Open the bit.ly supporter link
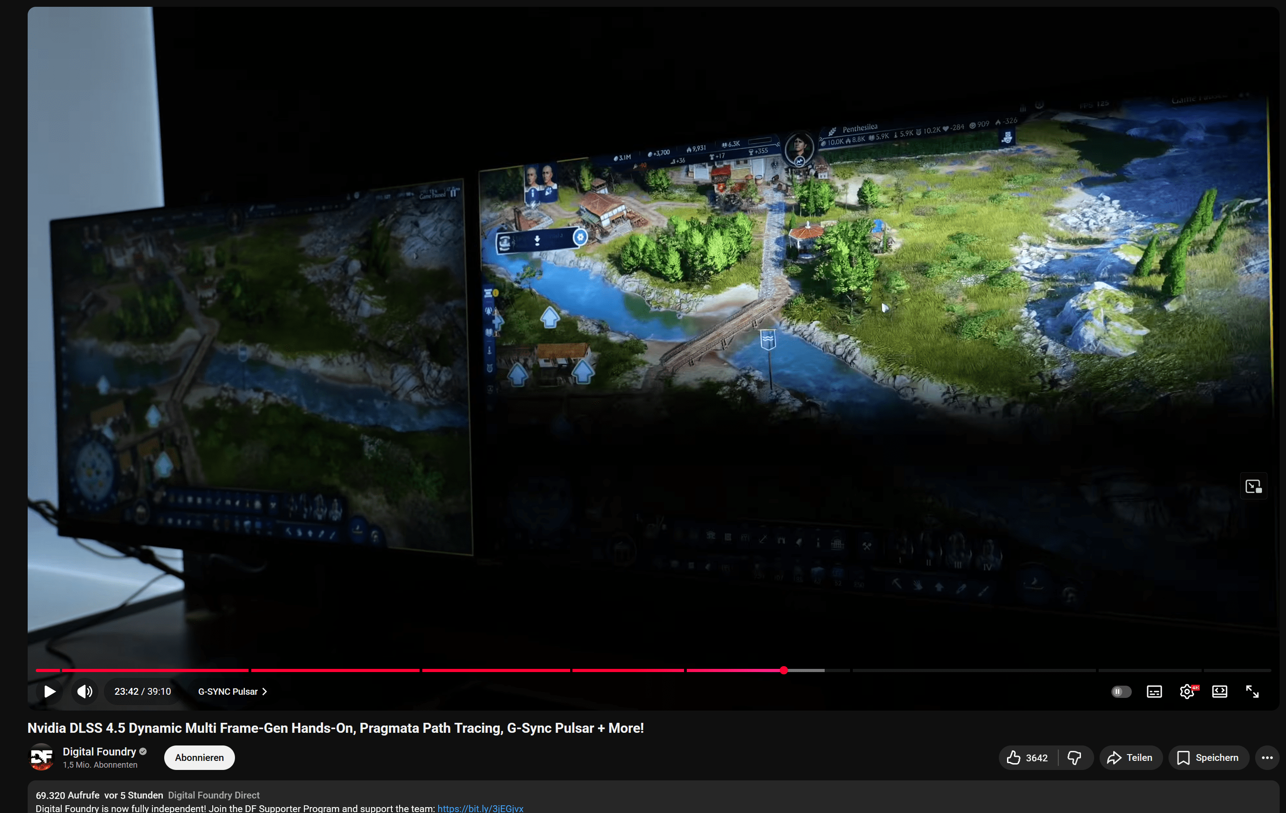This screenshot has height=813, width=1286. [x=480, y=808]
